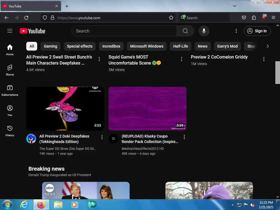Image resolution: width=280 pixels, height=210 pixels.
Task: Save page to Pocket
Action: [244, 18]
